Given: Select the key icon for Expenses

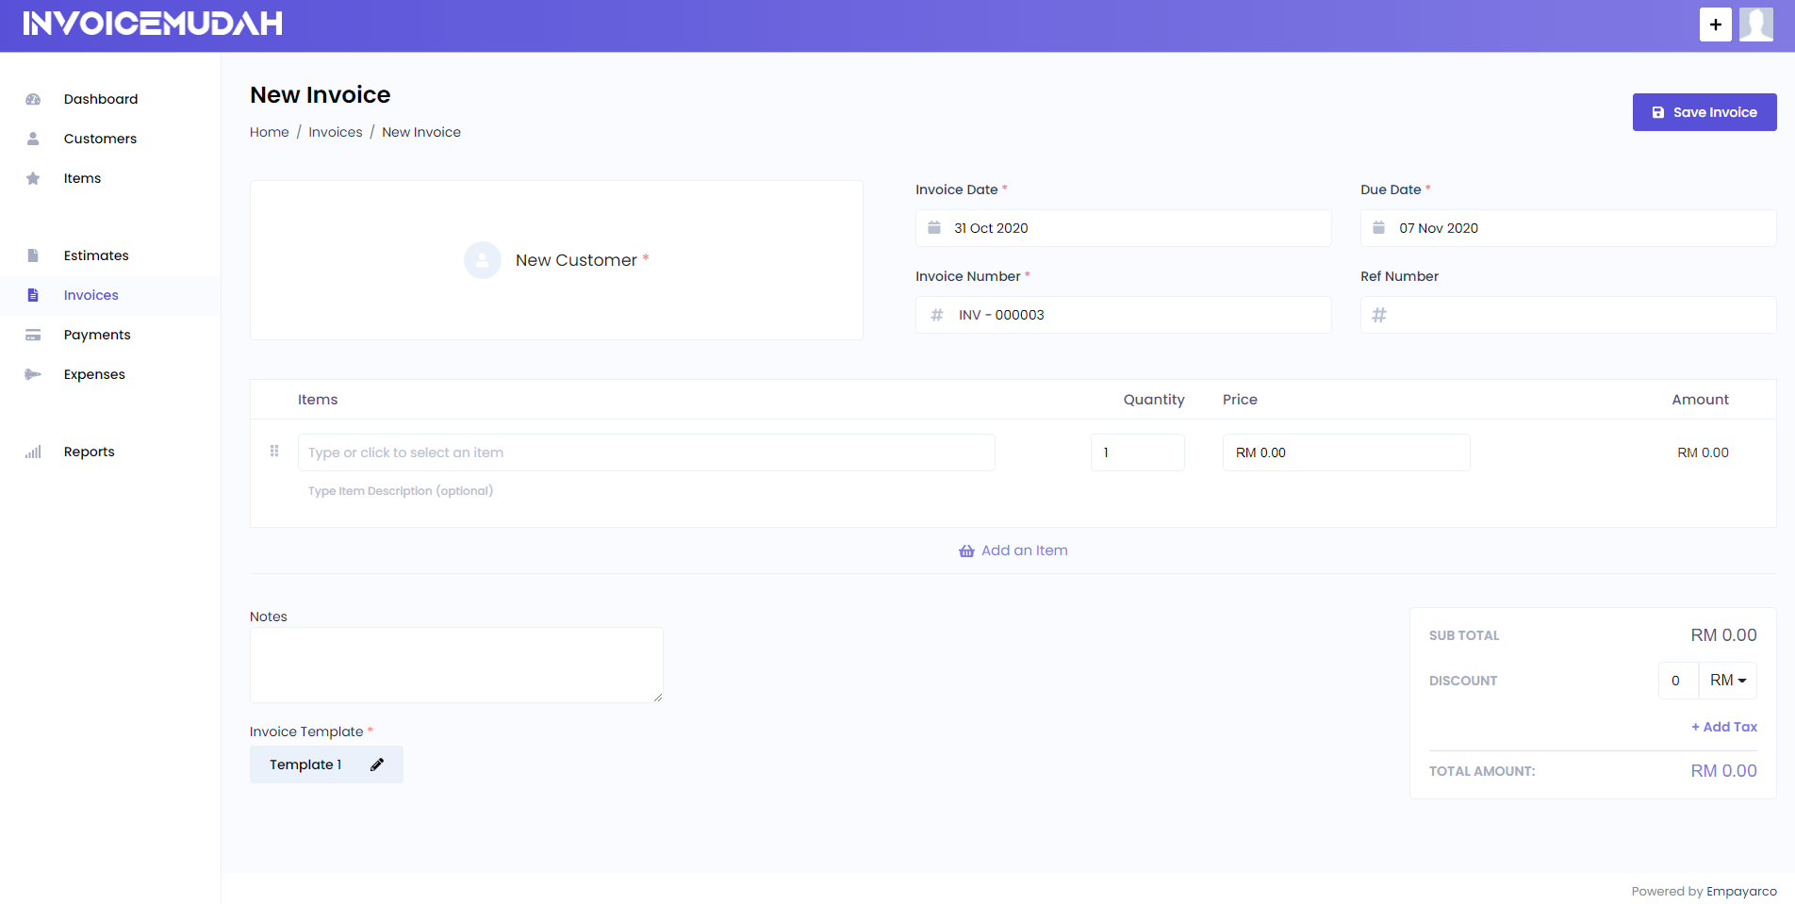Looking at the screenshot, I should pyautogui.click(x=33, y=374).
